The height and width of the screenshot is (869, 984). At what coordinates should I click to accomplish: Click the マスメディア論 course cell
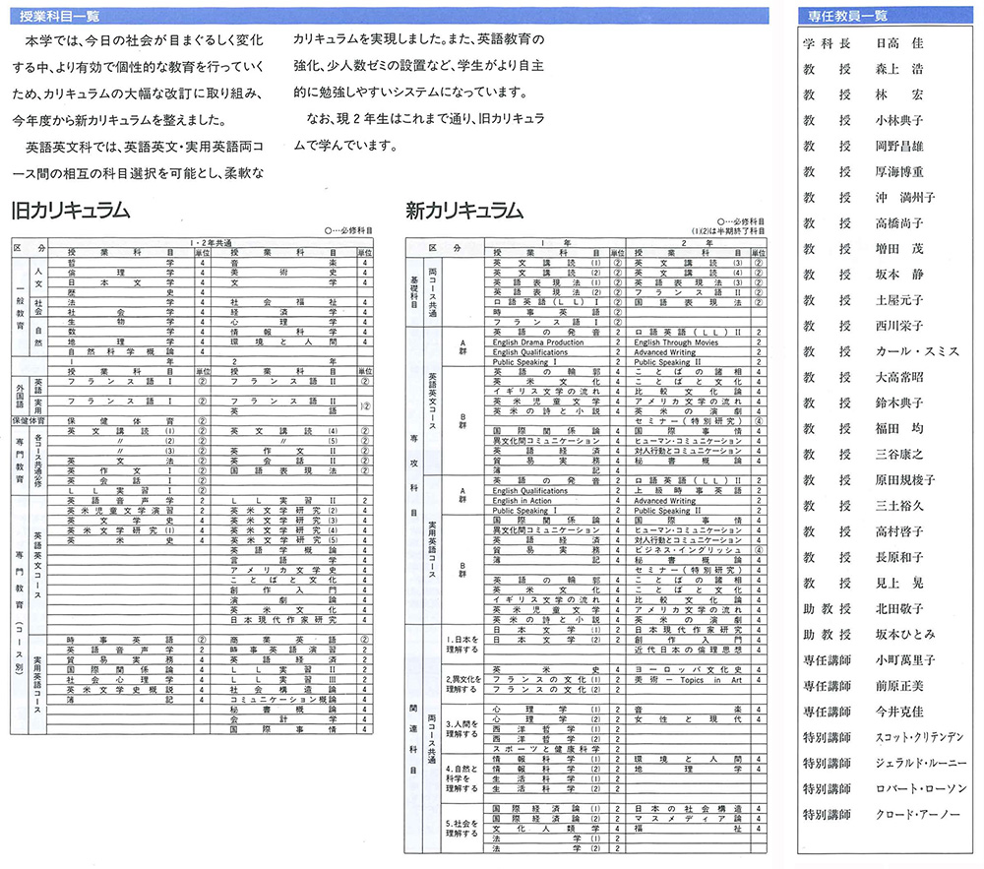click(x=688, y=819)
